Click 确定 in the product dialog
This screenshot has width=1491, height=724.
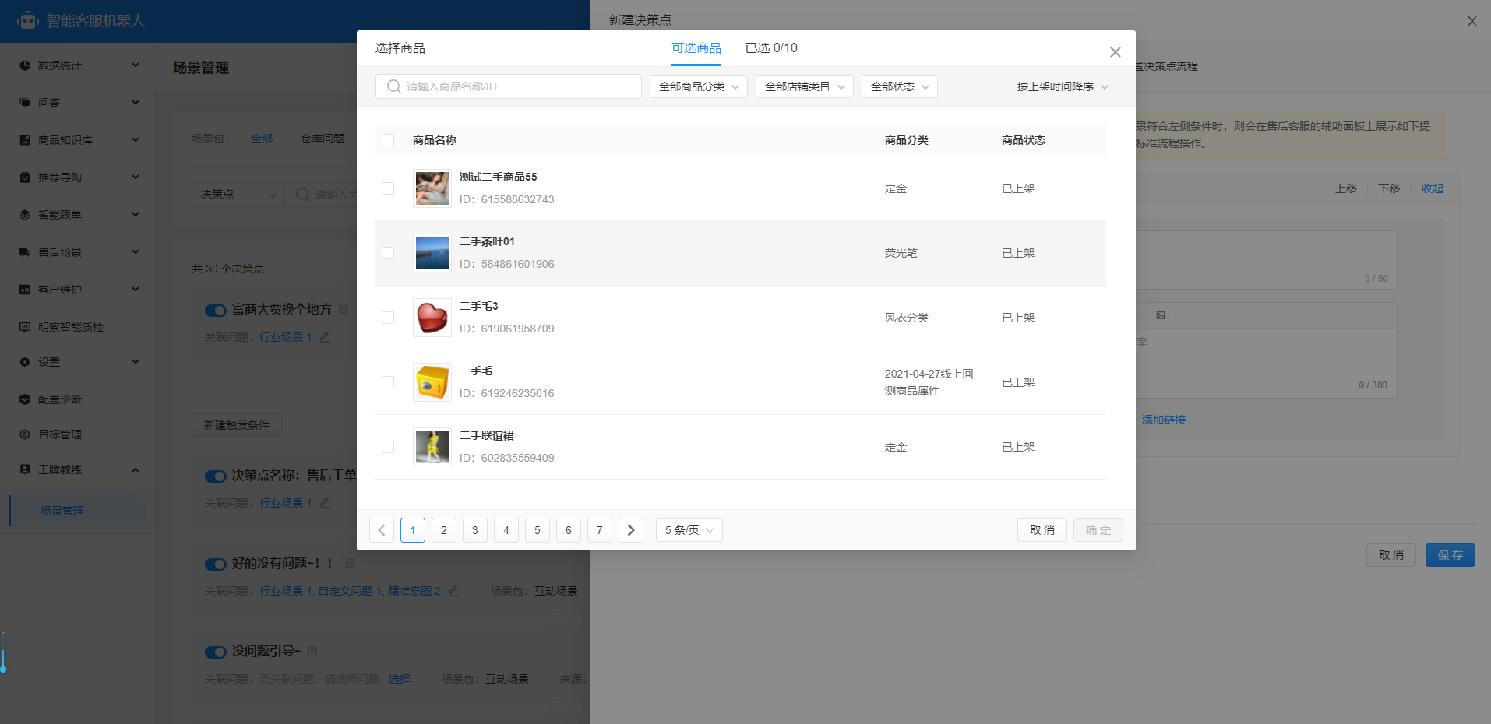click(1098, 530)
